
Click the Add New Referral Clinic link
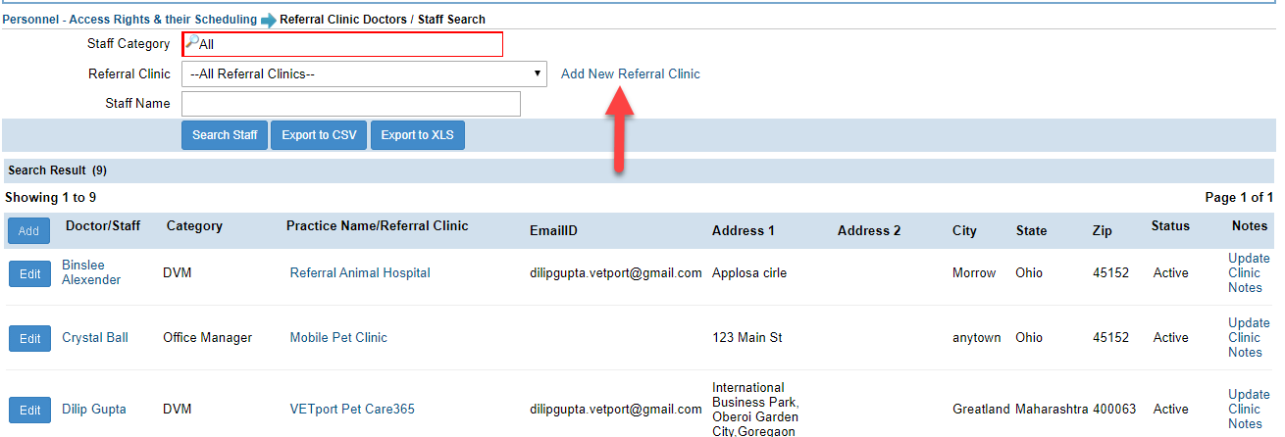631,73
